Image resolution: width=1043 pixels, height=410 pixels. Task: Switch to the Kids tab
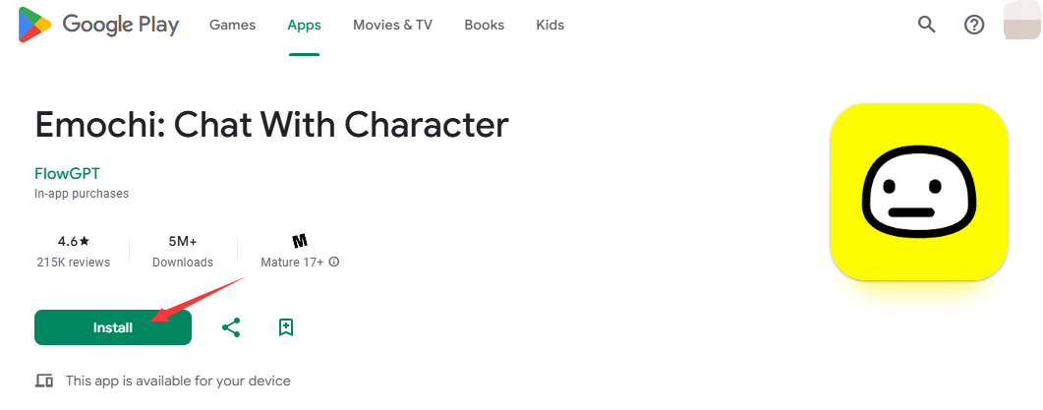pos(550,26)
